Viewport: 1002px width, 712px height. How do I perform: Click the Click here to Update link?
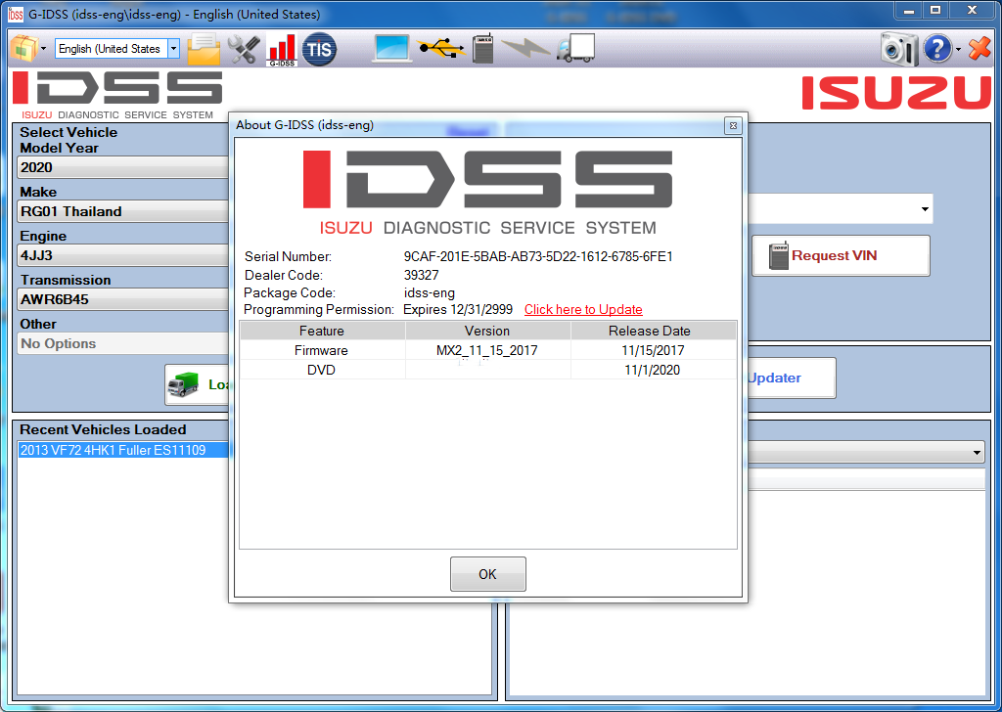[x=583, y=310]
